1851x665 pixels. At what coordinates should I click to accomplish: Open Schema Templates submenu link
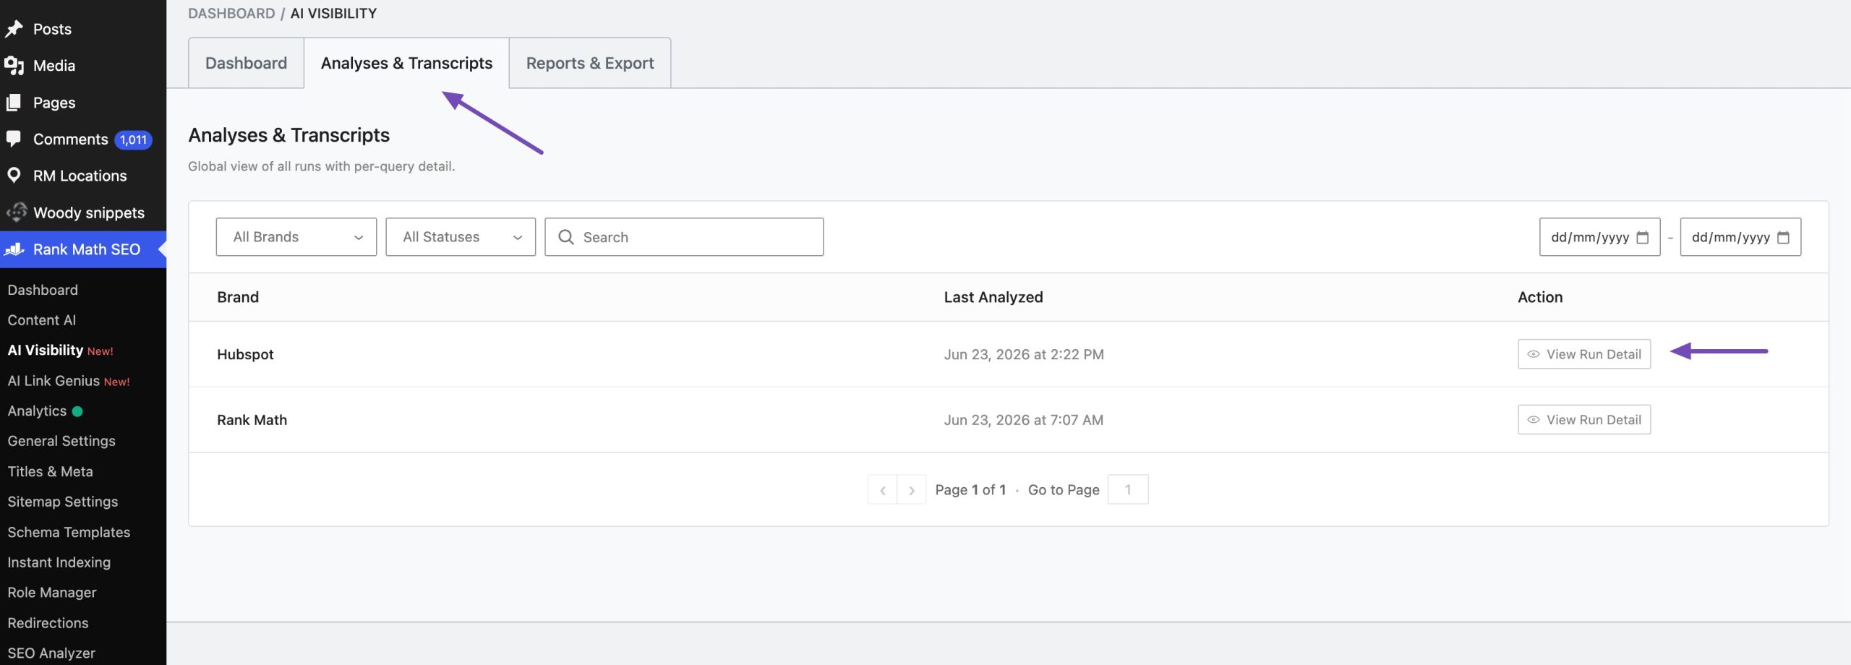[x=69, y=532]
